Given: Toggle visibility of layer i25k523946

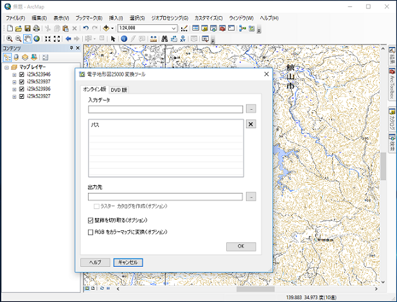Looking at the screenshot, I should (22, 74).
